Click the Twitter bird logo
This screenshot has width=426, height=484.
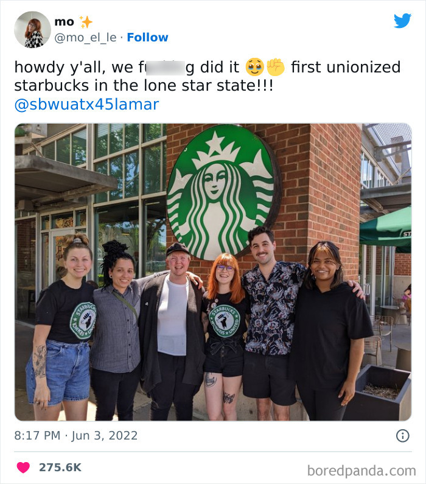tap(402, 21)
